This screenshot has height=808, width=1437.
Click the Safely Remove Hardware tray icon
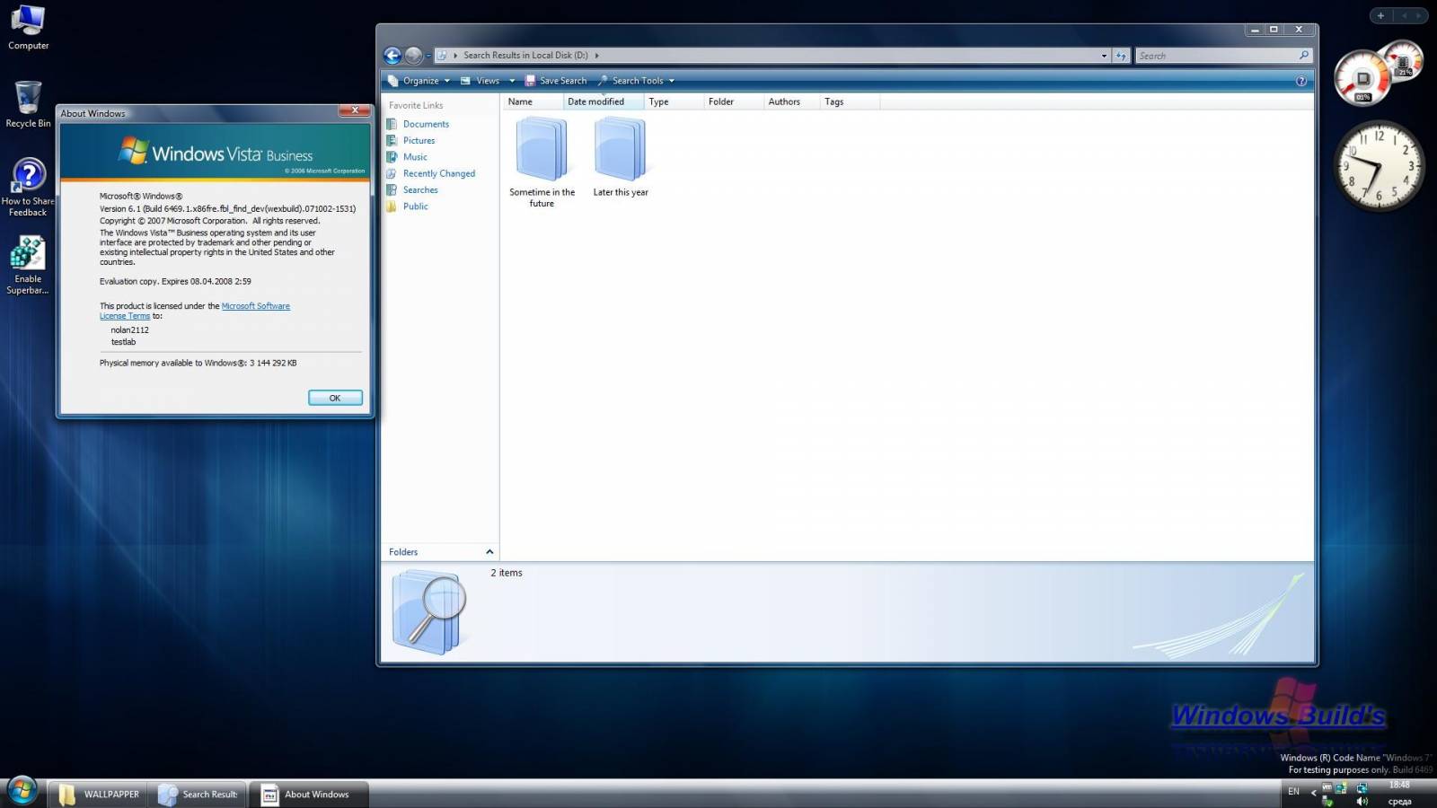coord(1327,802)
